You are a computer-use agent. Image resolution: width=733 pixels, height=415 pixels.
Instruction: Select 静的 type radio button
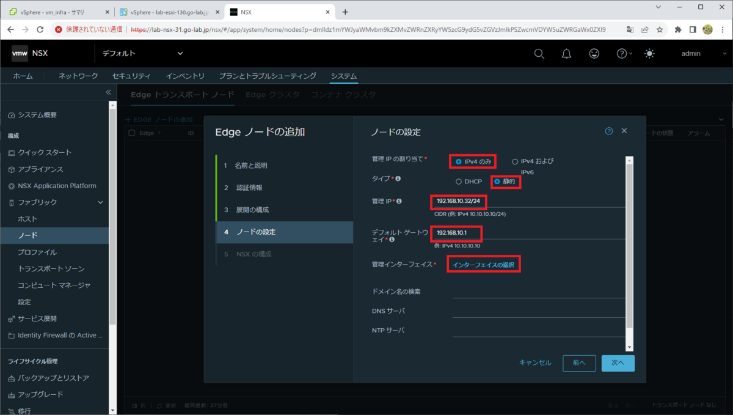pyautogui.click(x=497, y=182)
